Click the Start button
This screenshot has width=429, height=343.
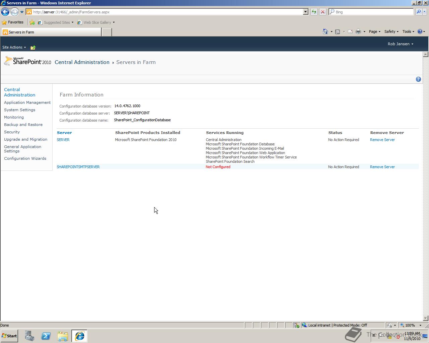[9, 336]
